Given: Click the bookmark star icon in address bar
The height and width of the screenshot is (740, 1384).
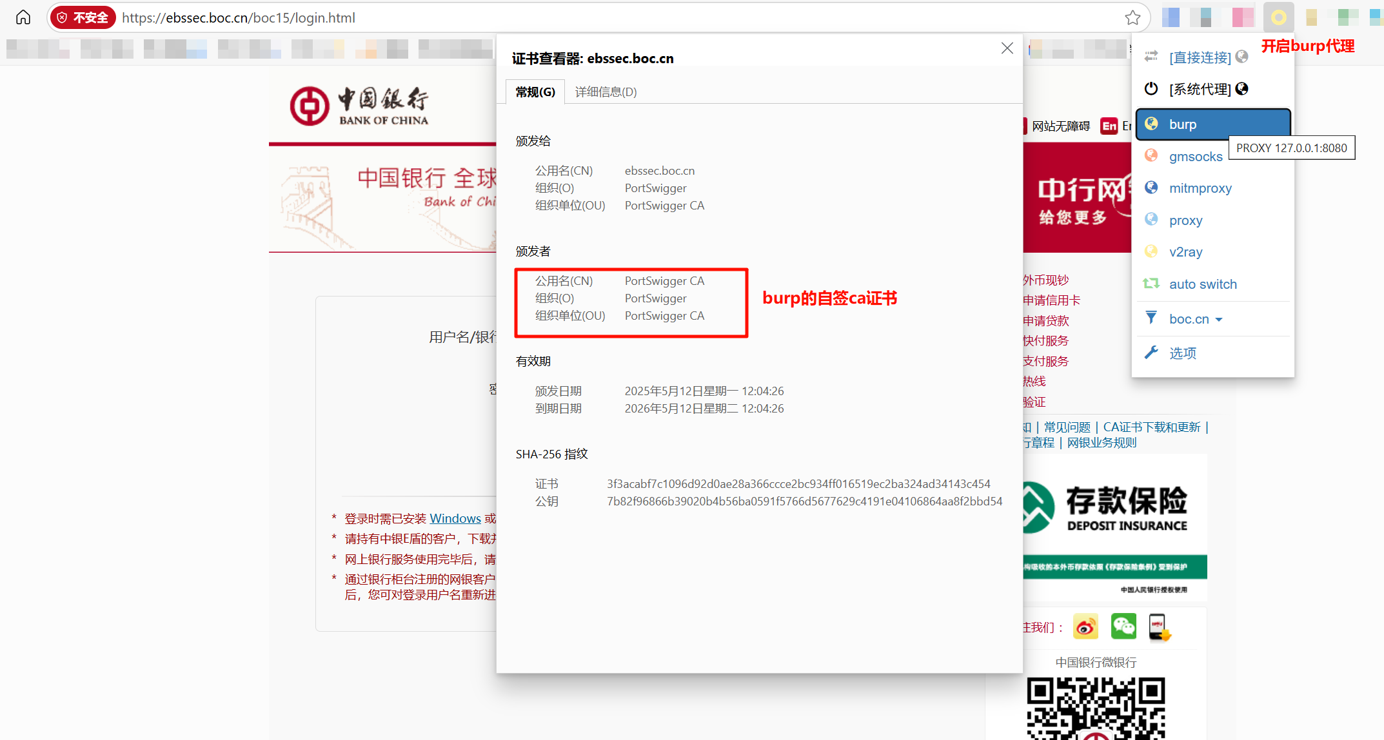Looking at the screenshot, I should click(1132, 17).
